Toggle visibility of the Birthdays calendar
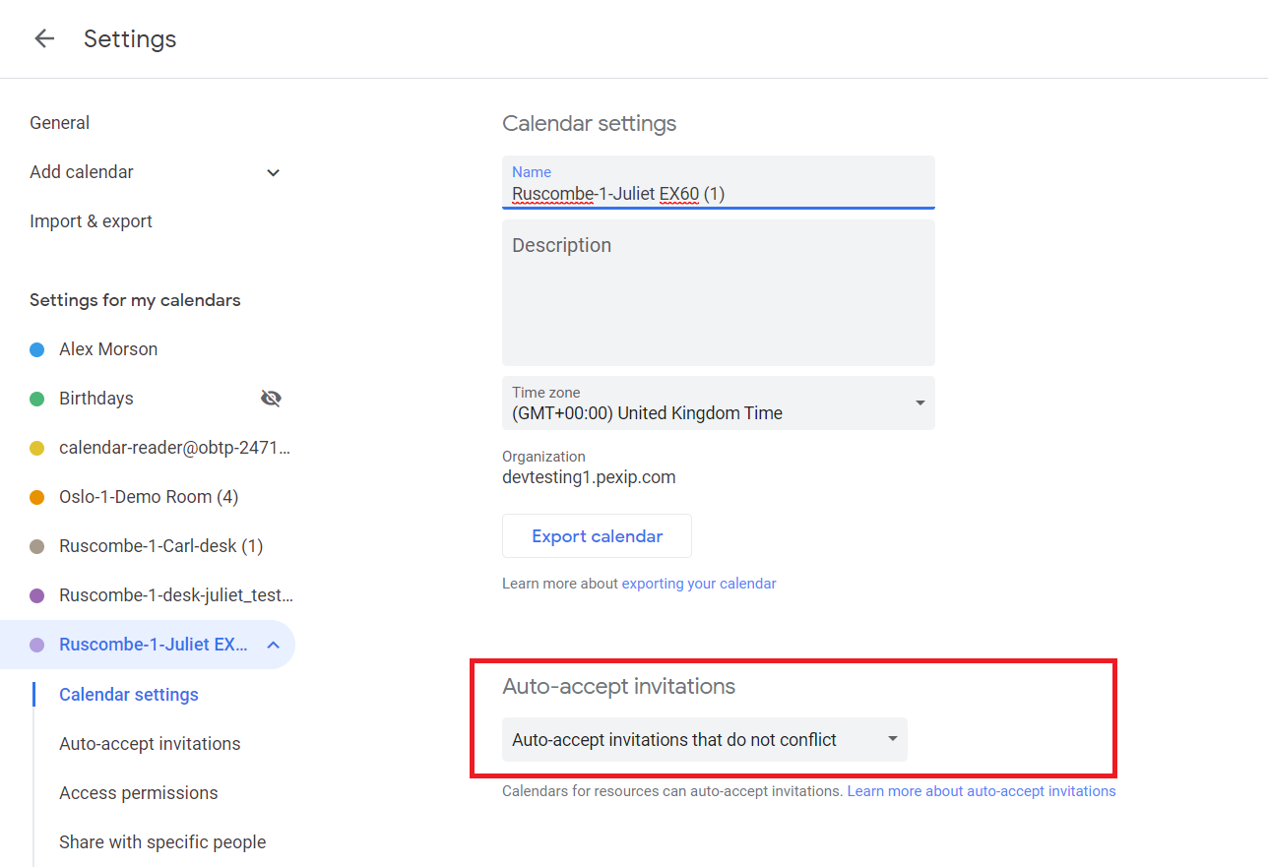The height and width of the screenshot is (867, 1268). 271,399
